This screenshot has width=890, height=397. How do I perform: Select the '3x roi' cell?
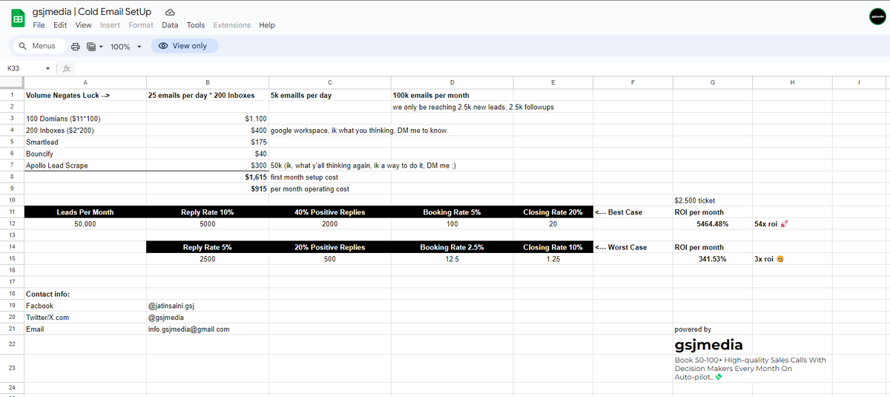[x=792, y=259]
